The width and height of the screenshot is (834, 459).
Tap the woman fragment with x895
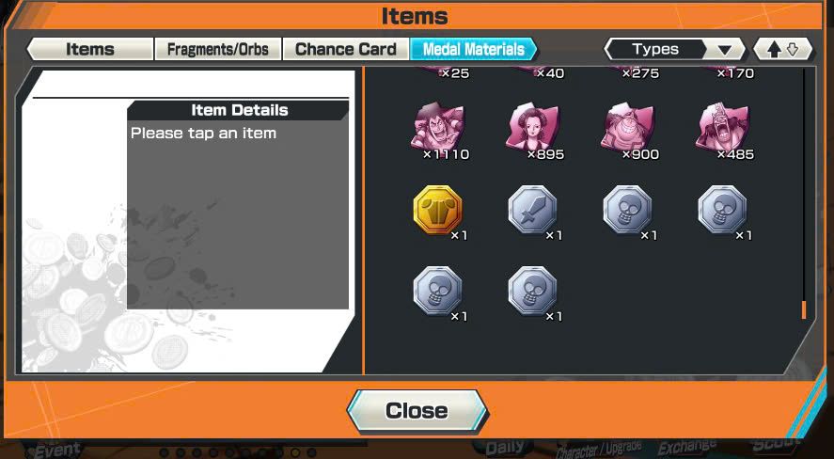(x=532, y=128)
